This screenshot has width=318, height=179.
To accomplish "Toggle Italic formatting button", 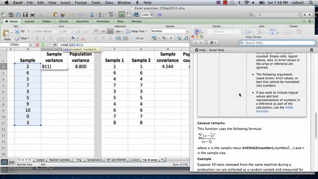I will 44,38.
